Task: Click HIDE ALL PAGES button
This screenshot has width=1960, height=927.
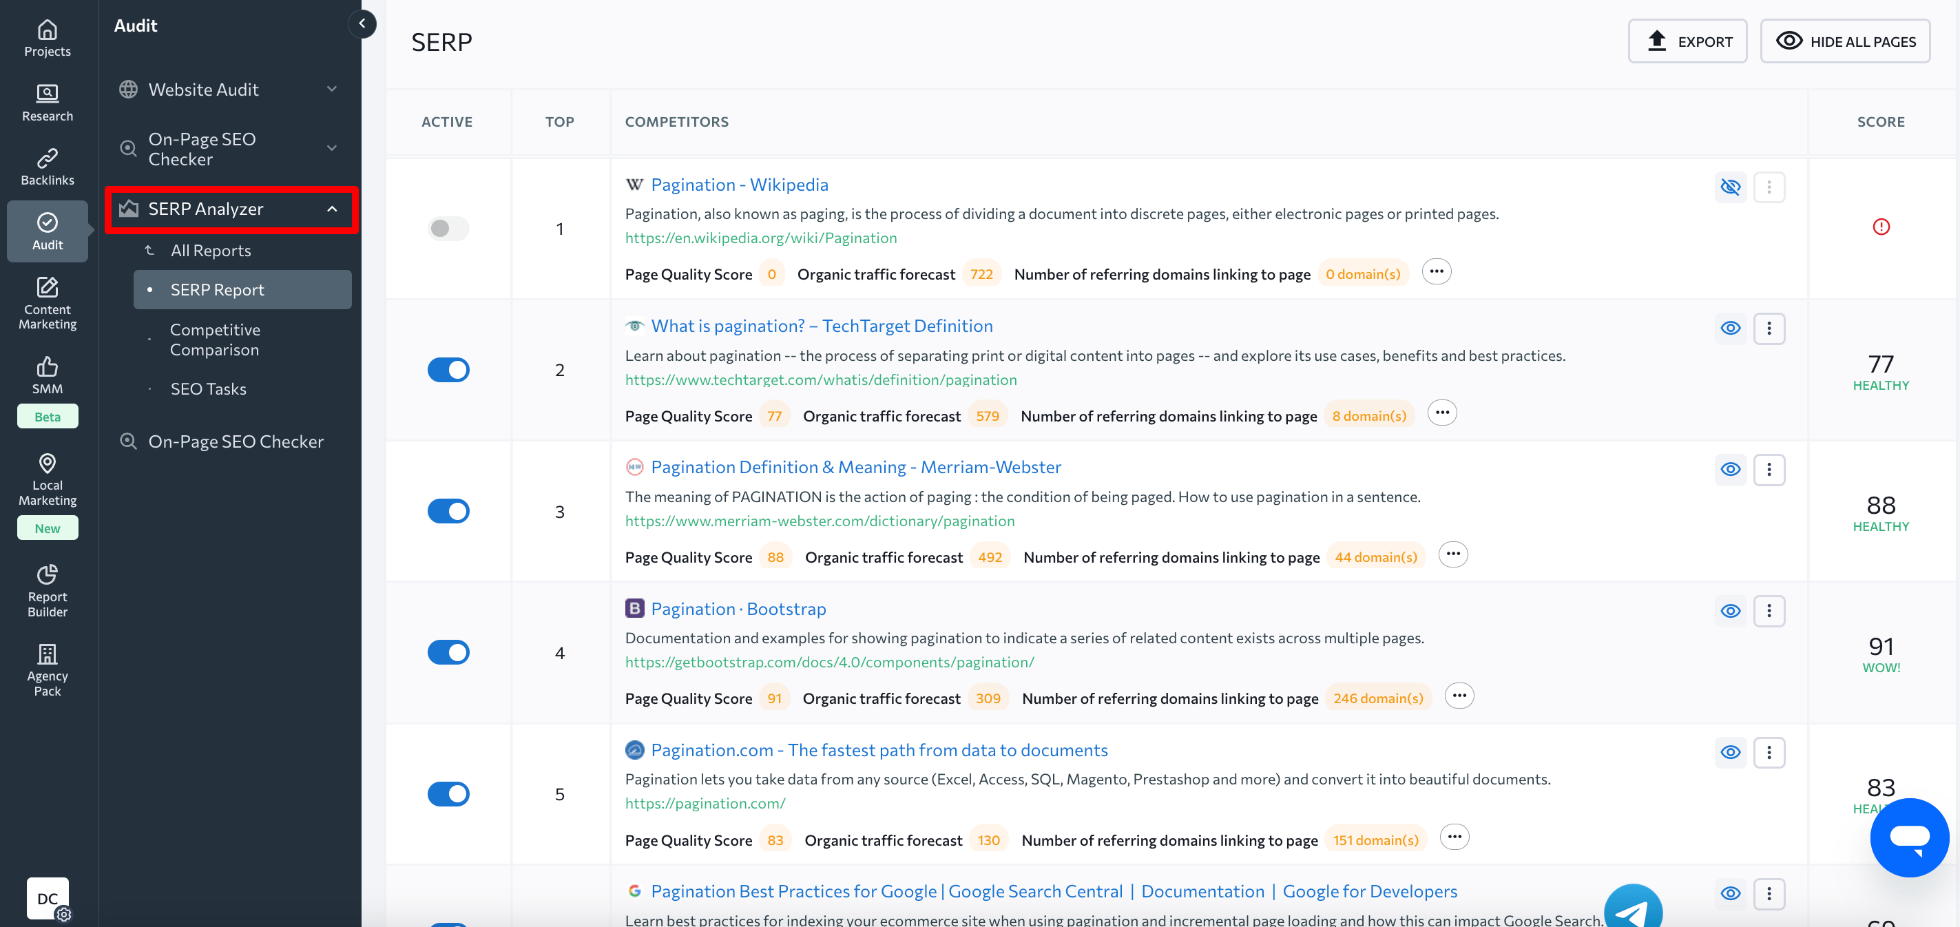Action: (x=1845, y=41)
